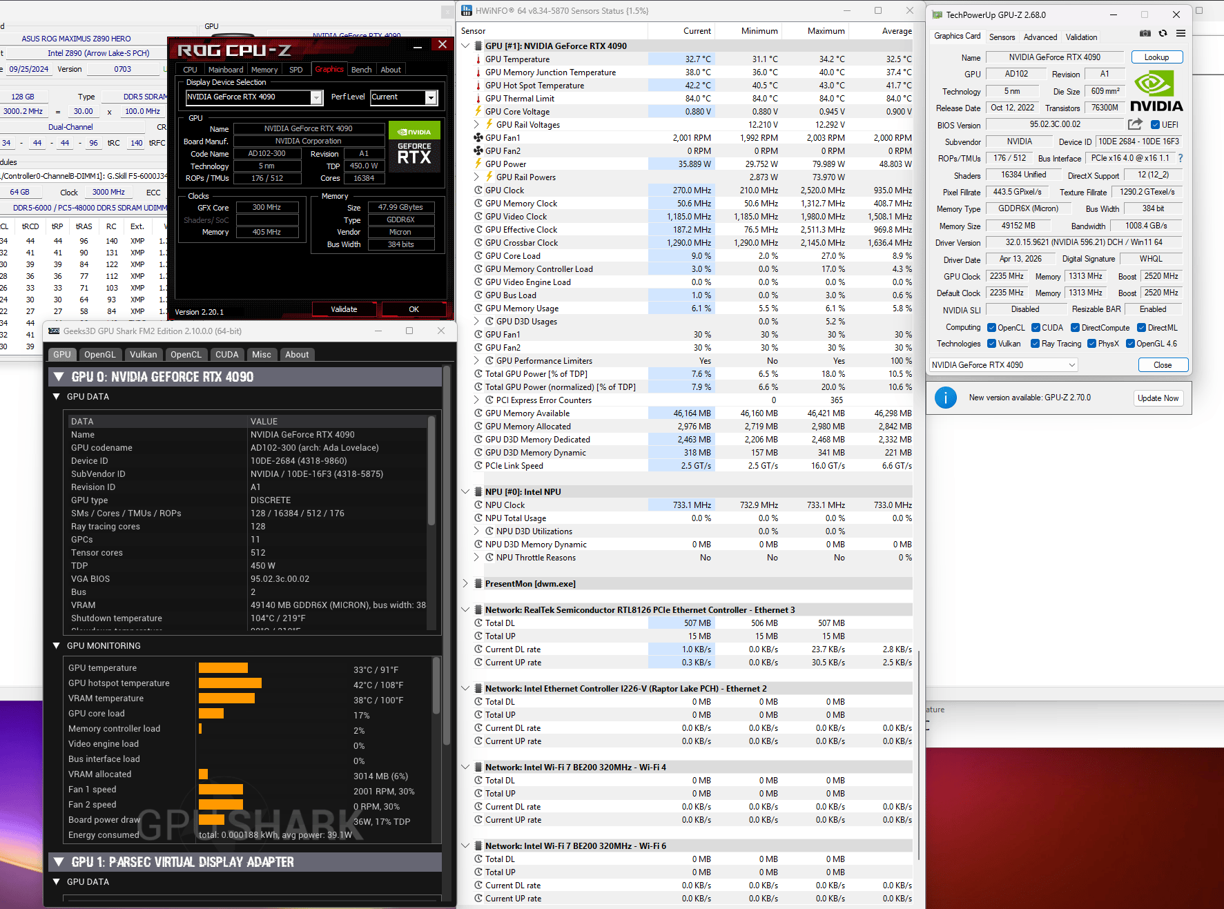This screenshot has height=909, width=1224.
Task: Click the GPU Hot Spot Temperature thermometer icon
Action: pyautogui.click(x=478, y=86)
